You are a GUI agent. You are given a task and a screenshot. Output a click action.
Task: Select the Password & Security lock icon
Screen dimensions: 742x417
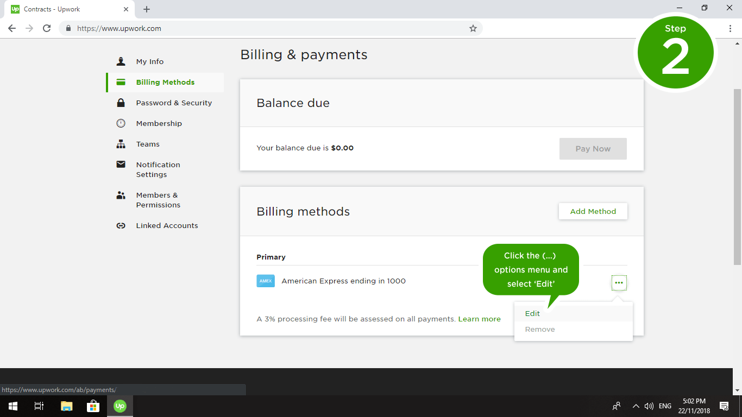tap(121, 103)
